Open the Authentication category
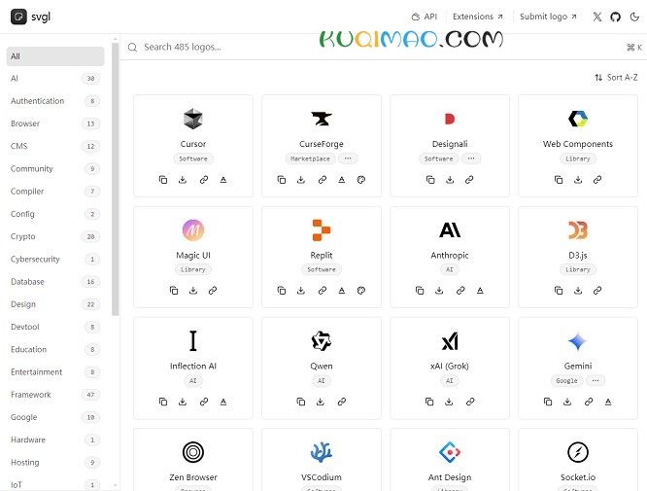This screenshot has height=491, width=647. pyautogui.click(x=55, y=101)
